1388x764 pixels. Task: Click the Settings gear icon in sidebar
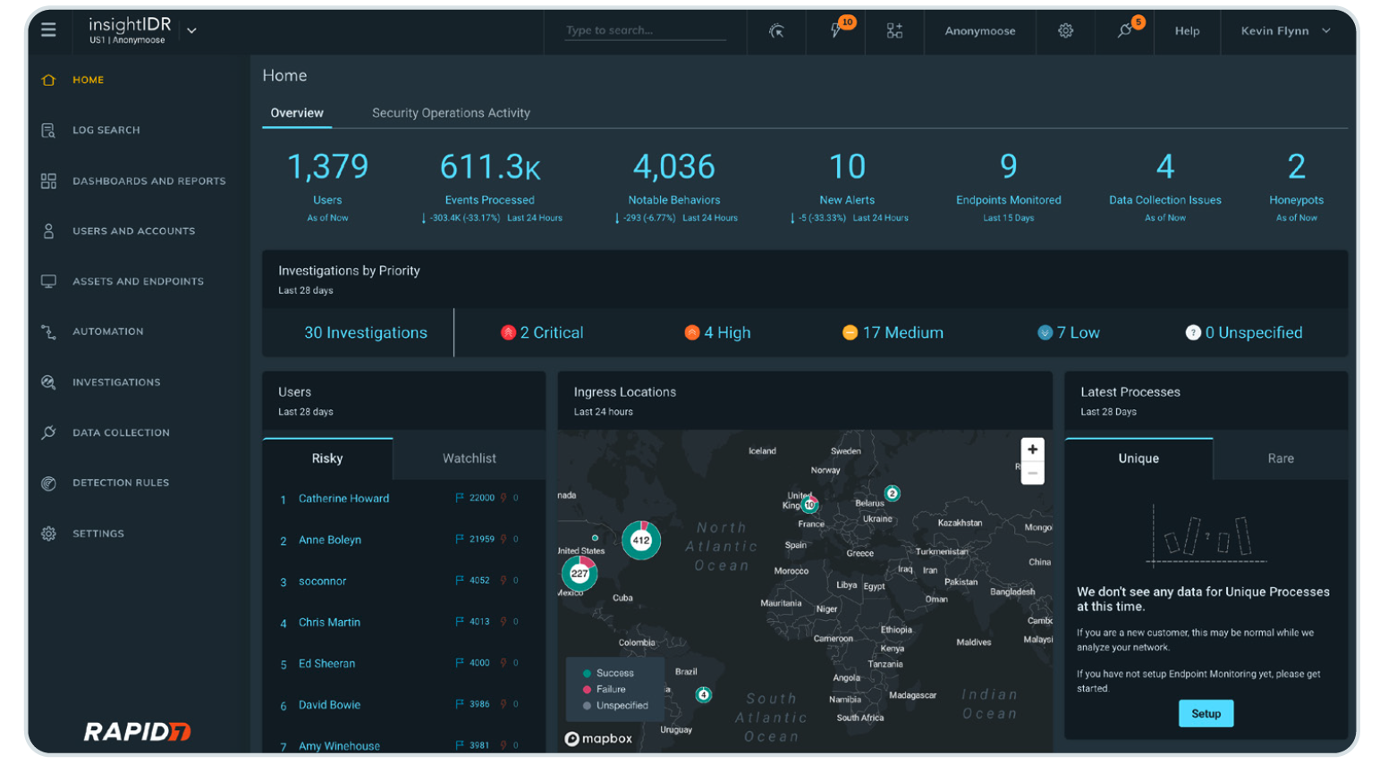coord(48,533)
